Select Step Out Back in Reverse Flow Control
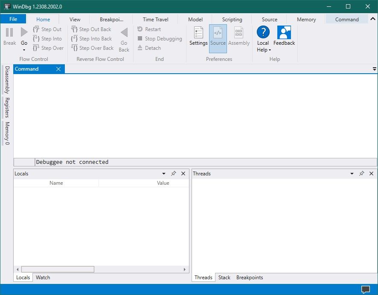The width and height of the screenshot is (378, 295). tap(91, 29)
